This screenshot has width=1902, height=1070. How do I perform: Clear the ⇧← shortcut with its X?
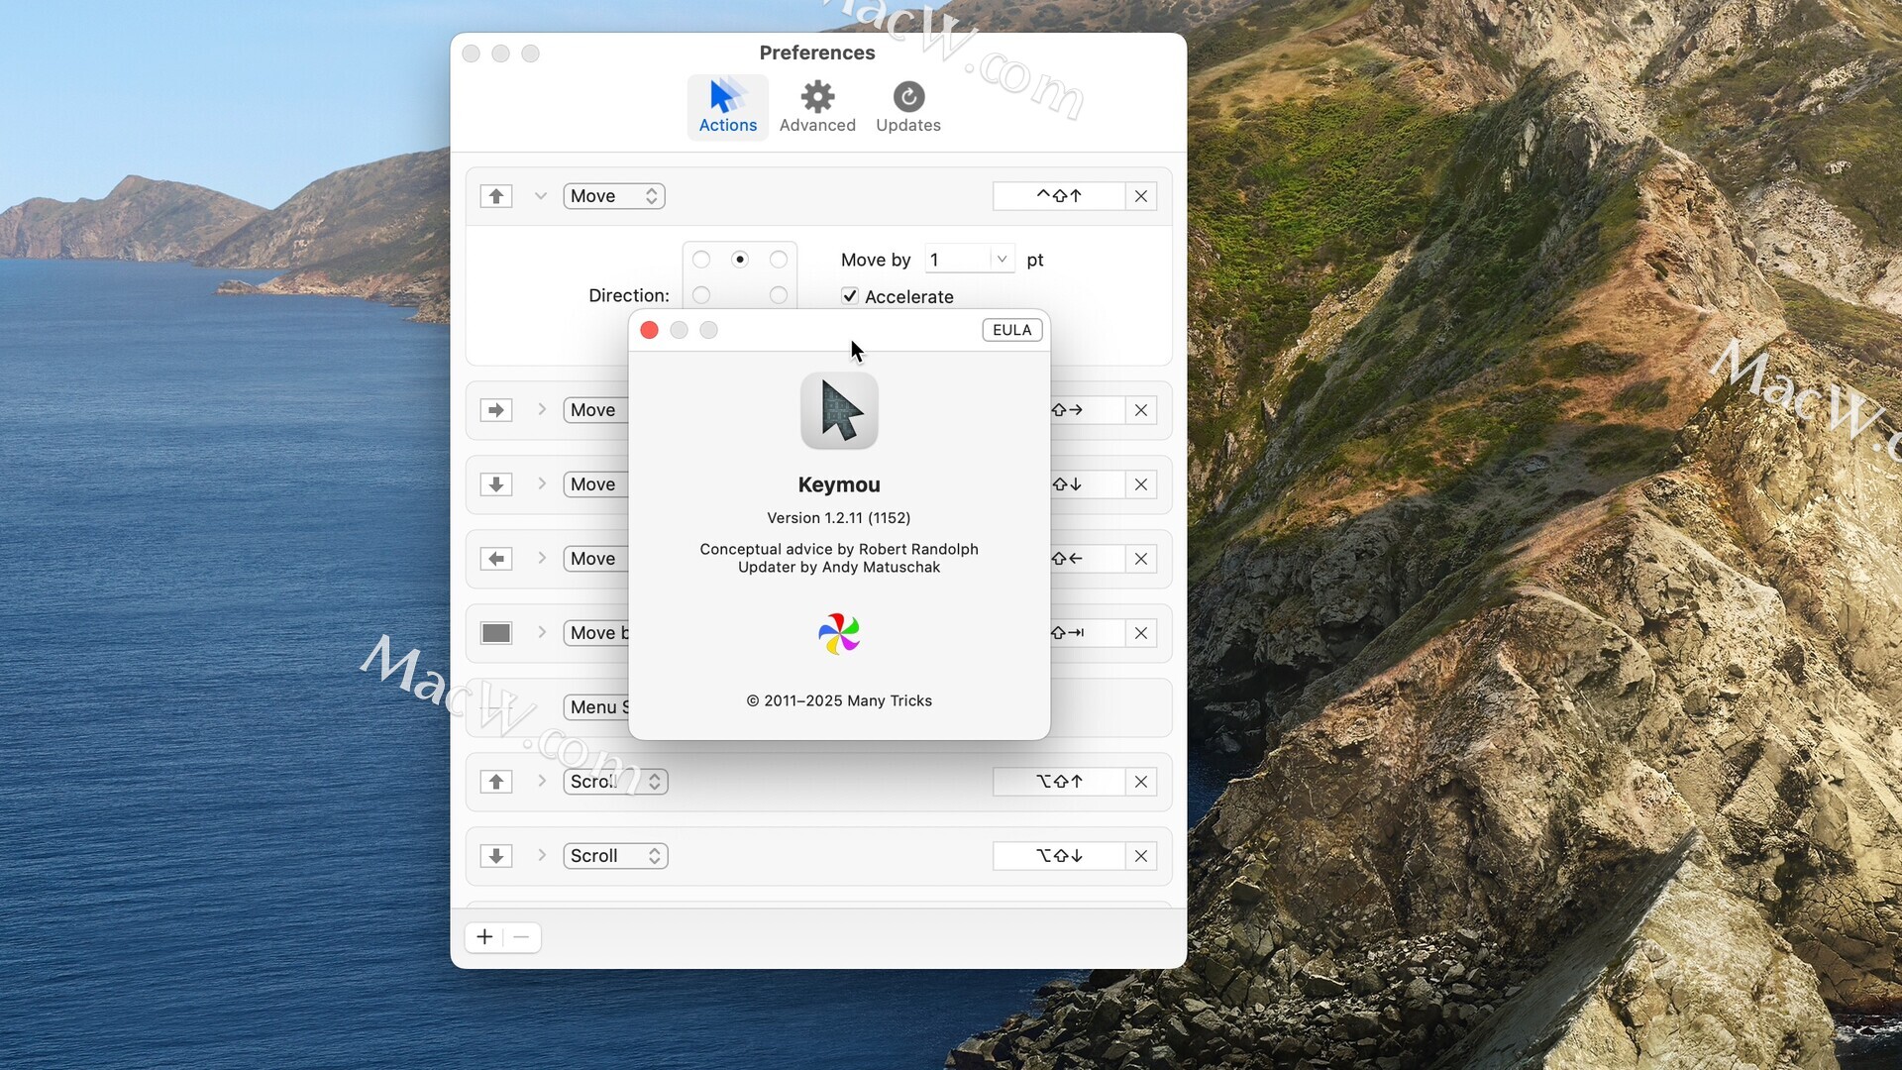pyautogui.click(x=1141, y=559)
